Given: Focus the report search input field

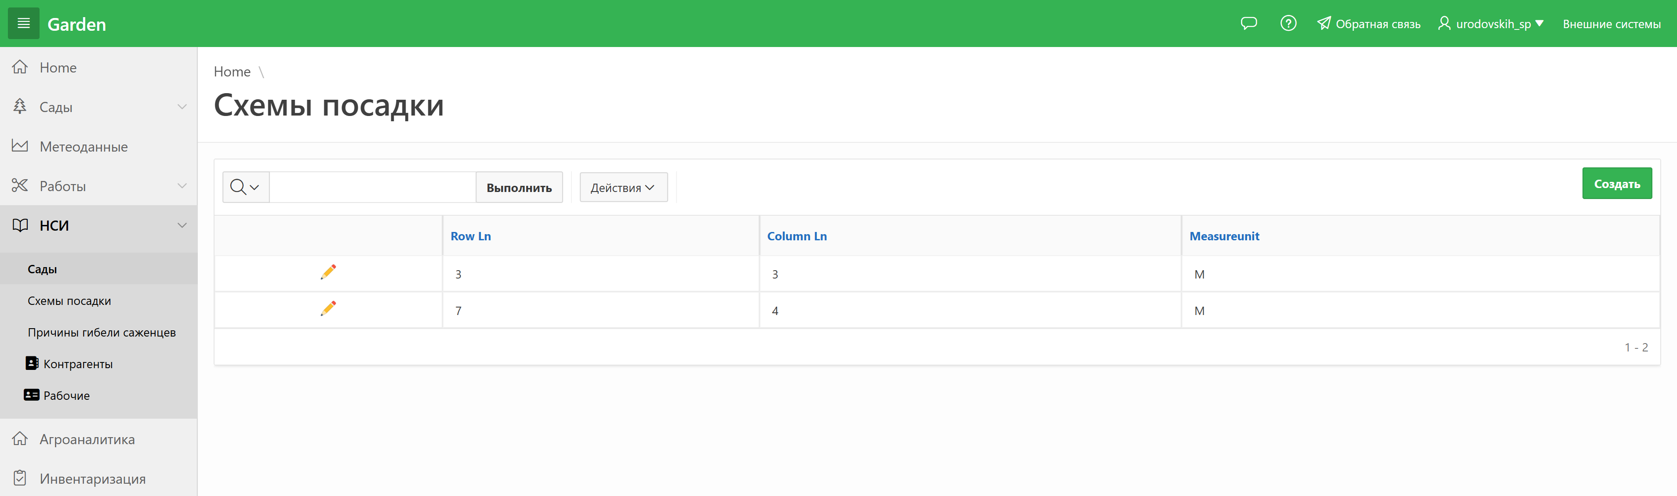Looking at the screenshot, I should click(x=372, y=188).
